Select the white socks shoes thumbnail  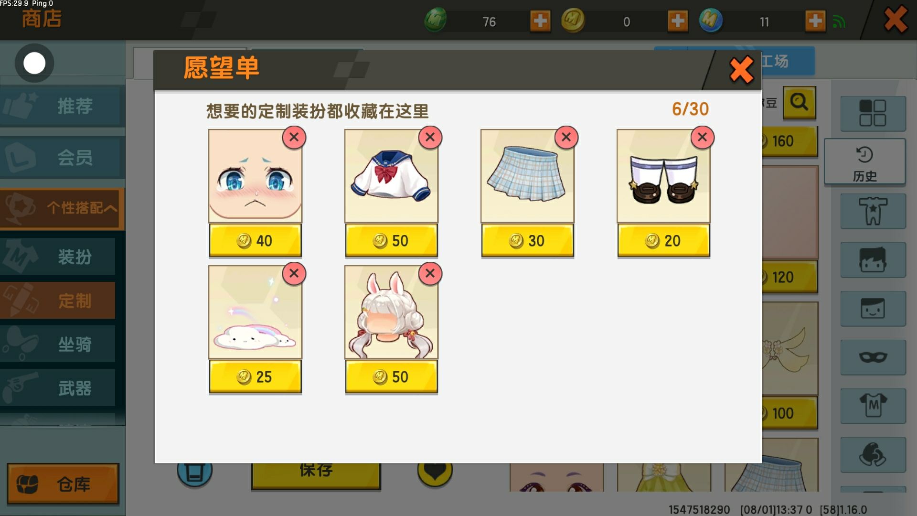coord(663,176)
